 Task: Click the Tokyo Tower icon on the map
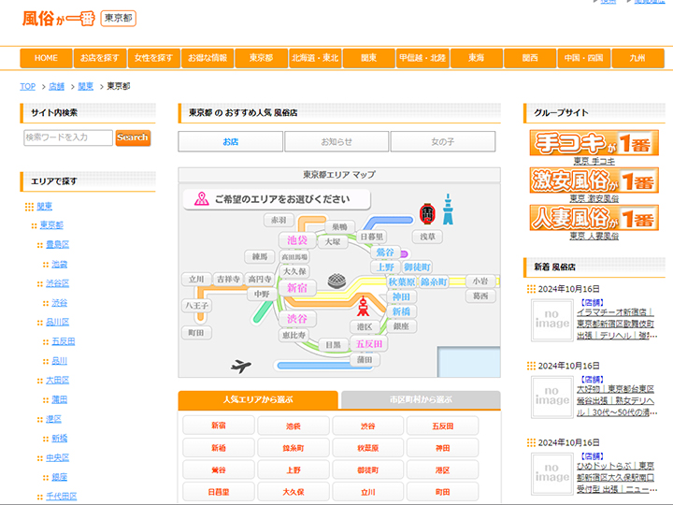[x=363, y=304]
